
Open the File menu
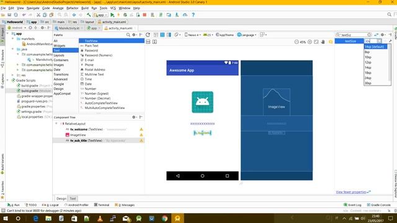(3, 8)
